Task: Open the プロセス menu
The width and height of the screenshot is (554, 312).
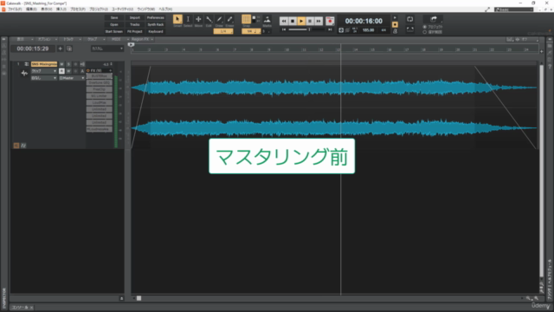Action: pyautogui.click(x=78, y=10)
